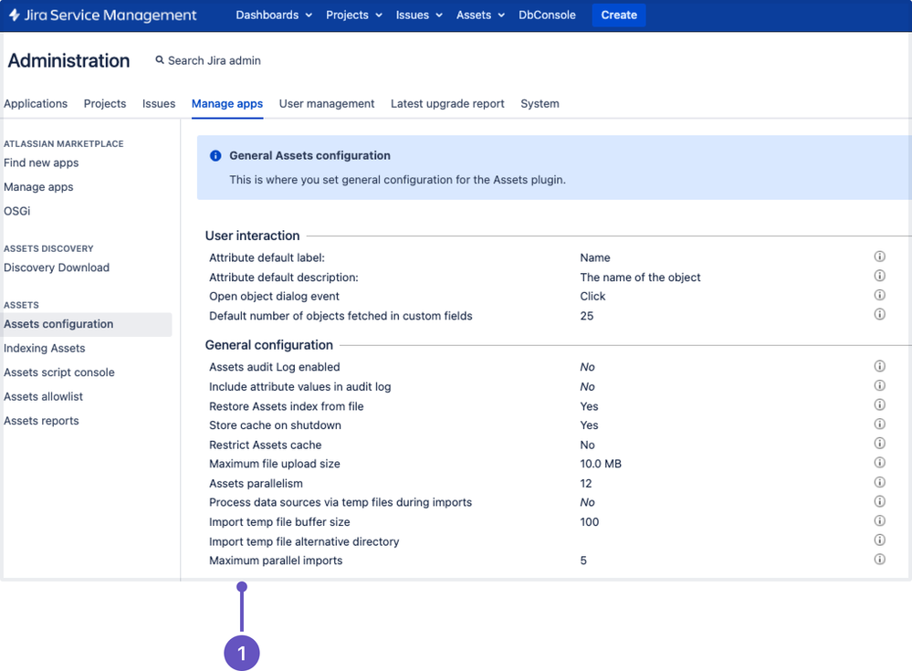Show info for Import temp file buffer size
The height and width of the screenshot is (671, 912).
pos(879,520)
